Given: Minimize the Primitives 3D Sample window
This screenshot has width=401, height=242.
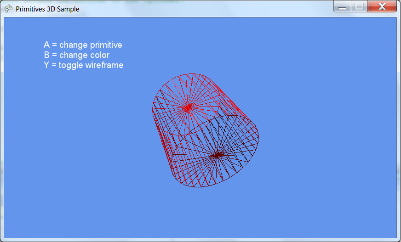Looking at the screenshot, I should tap(343, 6).
